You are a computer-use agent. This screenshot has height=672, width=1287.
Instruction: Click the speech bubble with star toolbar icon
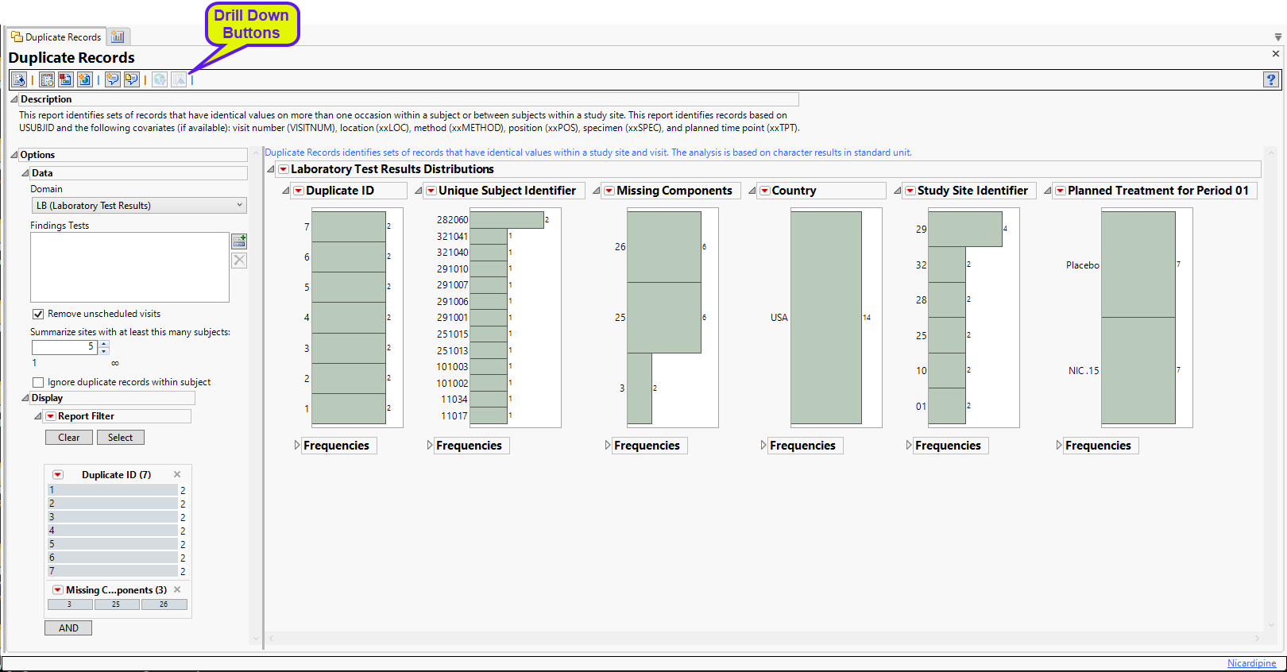pos(113,79)
